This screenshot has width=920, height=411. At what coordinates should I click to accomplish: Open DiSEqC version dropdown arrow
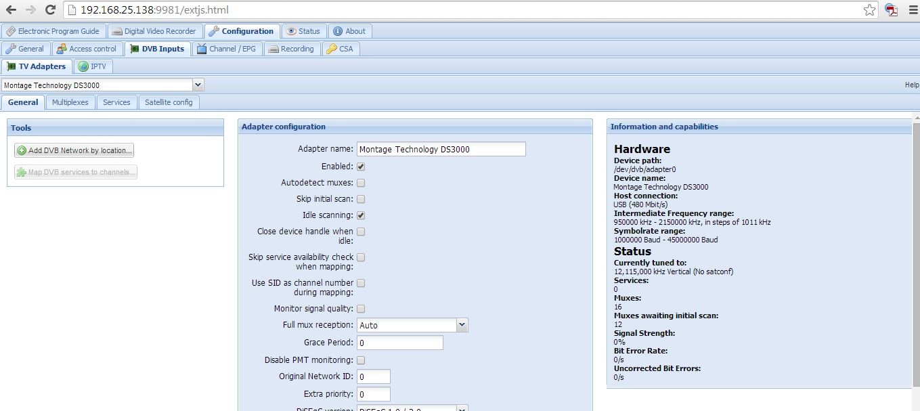coord(462,408)
